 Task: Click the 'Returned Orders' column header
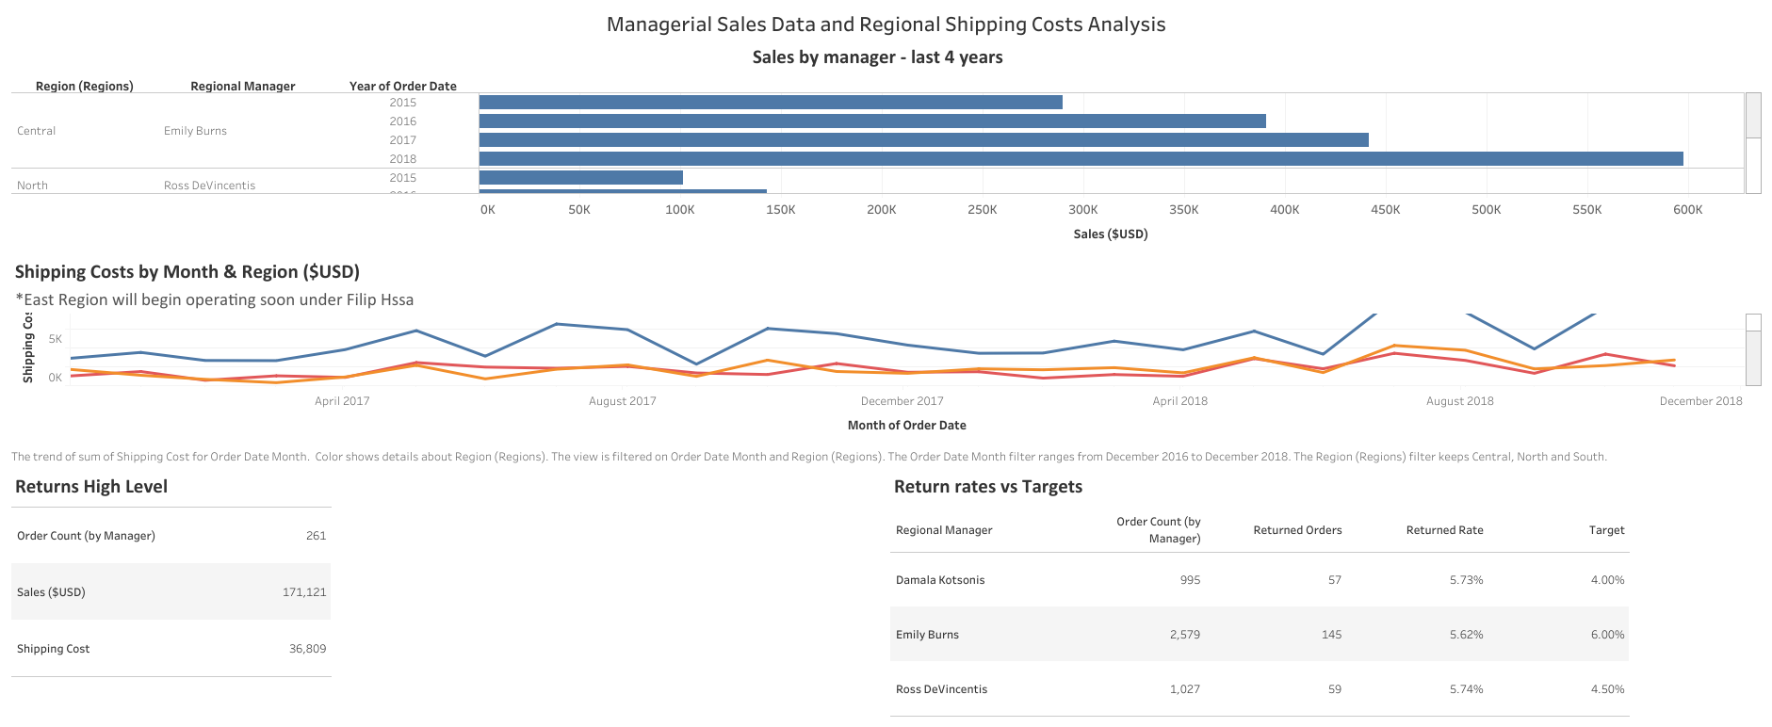1297,530
